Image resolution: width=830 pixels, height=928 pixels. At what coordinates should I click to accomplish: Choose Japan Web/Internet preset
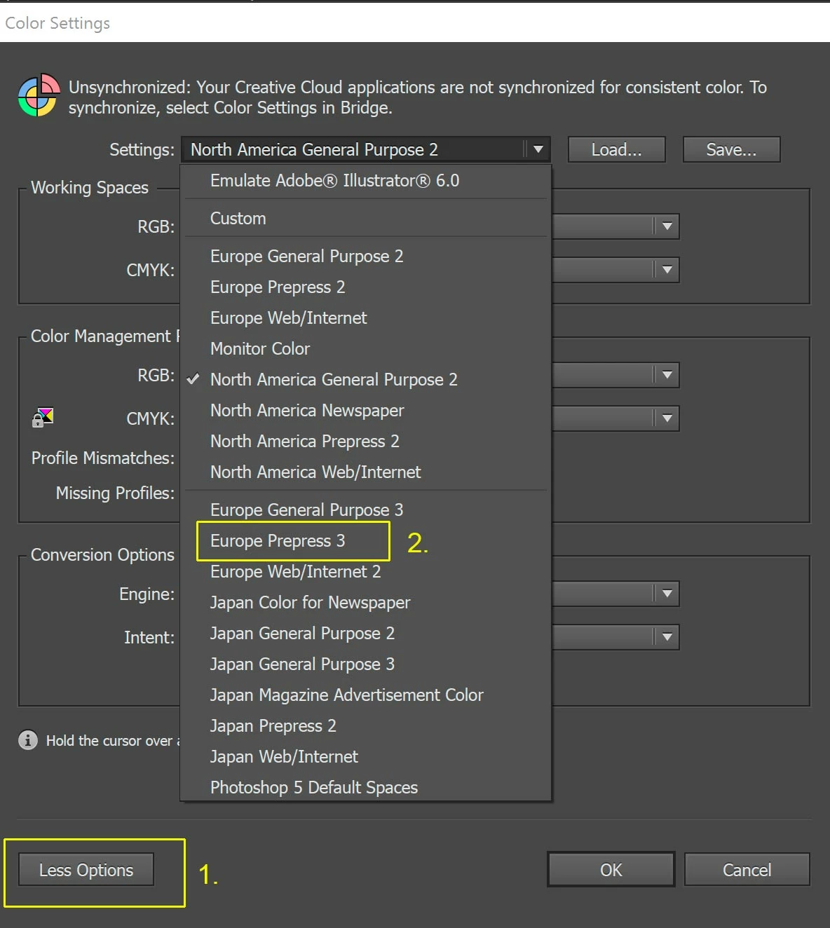[x=365, y=757]
